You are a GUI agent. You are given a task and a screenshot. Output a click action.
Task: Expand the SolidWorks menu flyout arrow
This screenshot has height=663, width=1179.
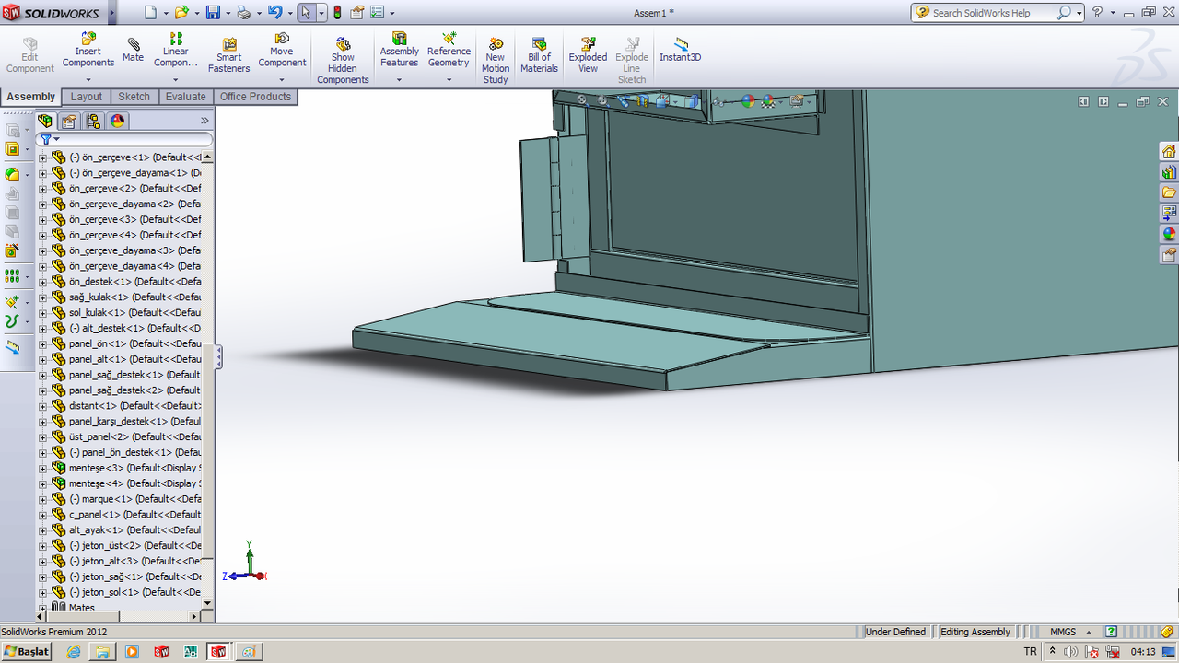(x=111, y=13)
